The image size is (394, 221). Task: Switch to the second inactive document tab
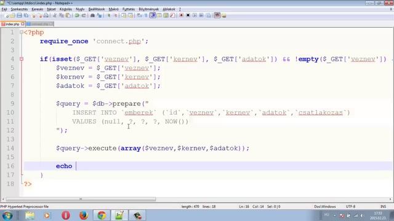point(39,24)
